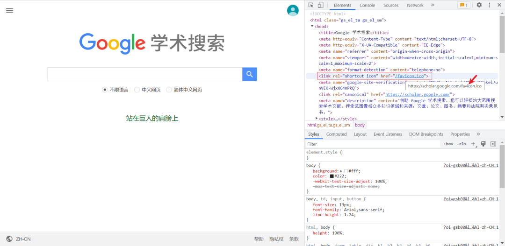The height and width of the screenshot is (246, 505).
Task: Select the meta name="format-detection" row
Action: click(x=382, y=70)
